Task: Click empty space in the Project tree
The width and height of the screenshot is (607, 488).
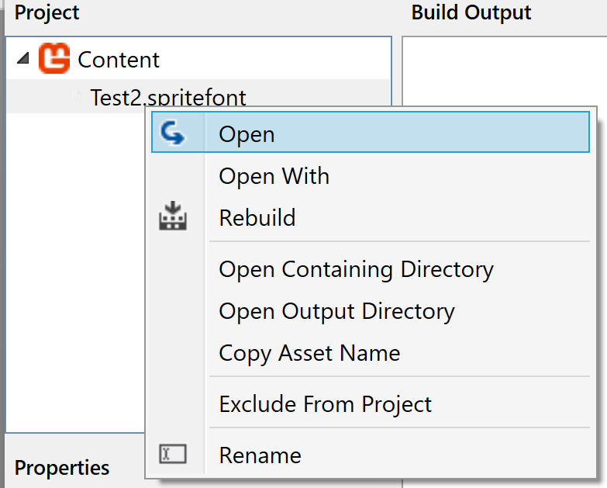Action: click(x=74, y=272)
